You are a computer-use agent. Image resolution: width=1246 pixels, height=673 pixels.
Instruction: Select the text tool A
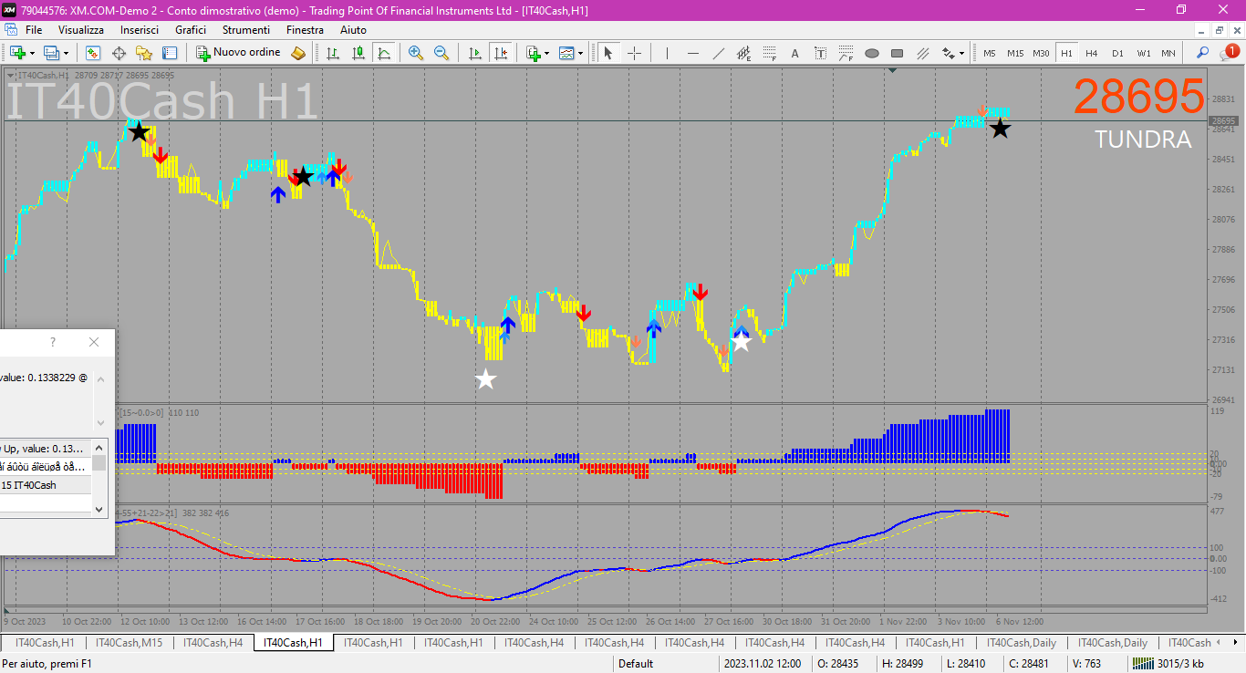(x=794, y=53)
